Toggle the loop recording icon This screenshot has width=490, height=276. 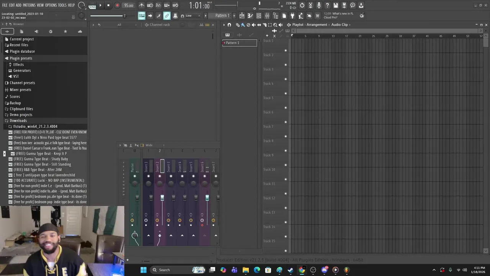[175, 5]
